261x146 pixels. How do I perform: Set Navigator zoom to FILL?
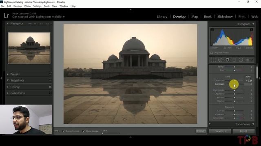pos(35,24)
